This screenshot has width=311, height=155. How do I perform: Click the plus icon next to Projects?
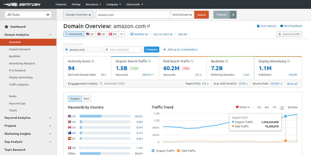[x=233, y=15]
